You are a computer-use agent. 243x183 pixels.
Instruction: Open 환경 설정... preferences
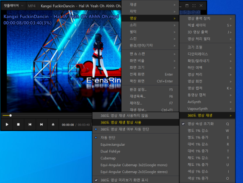[150, 90]
